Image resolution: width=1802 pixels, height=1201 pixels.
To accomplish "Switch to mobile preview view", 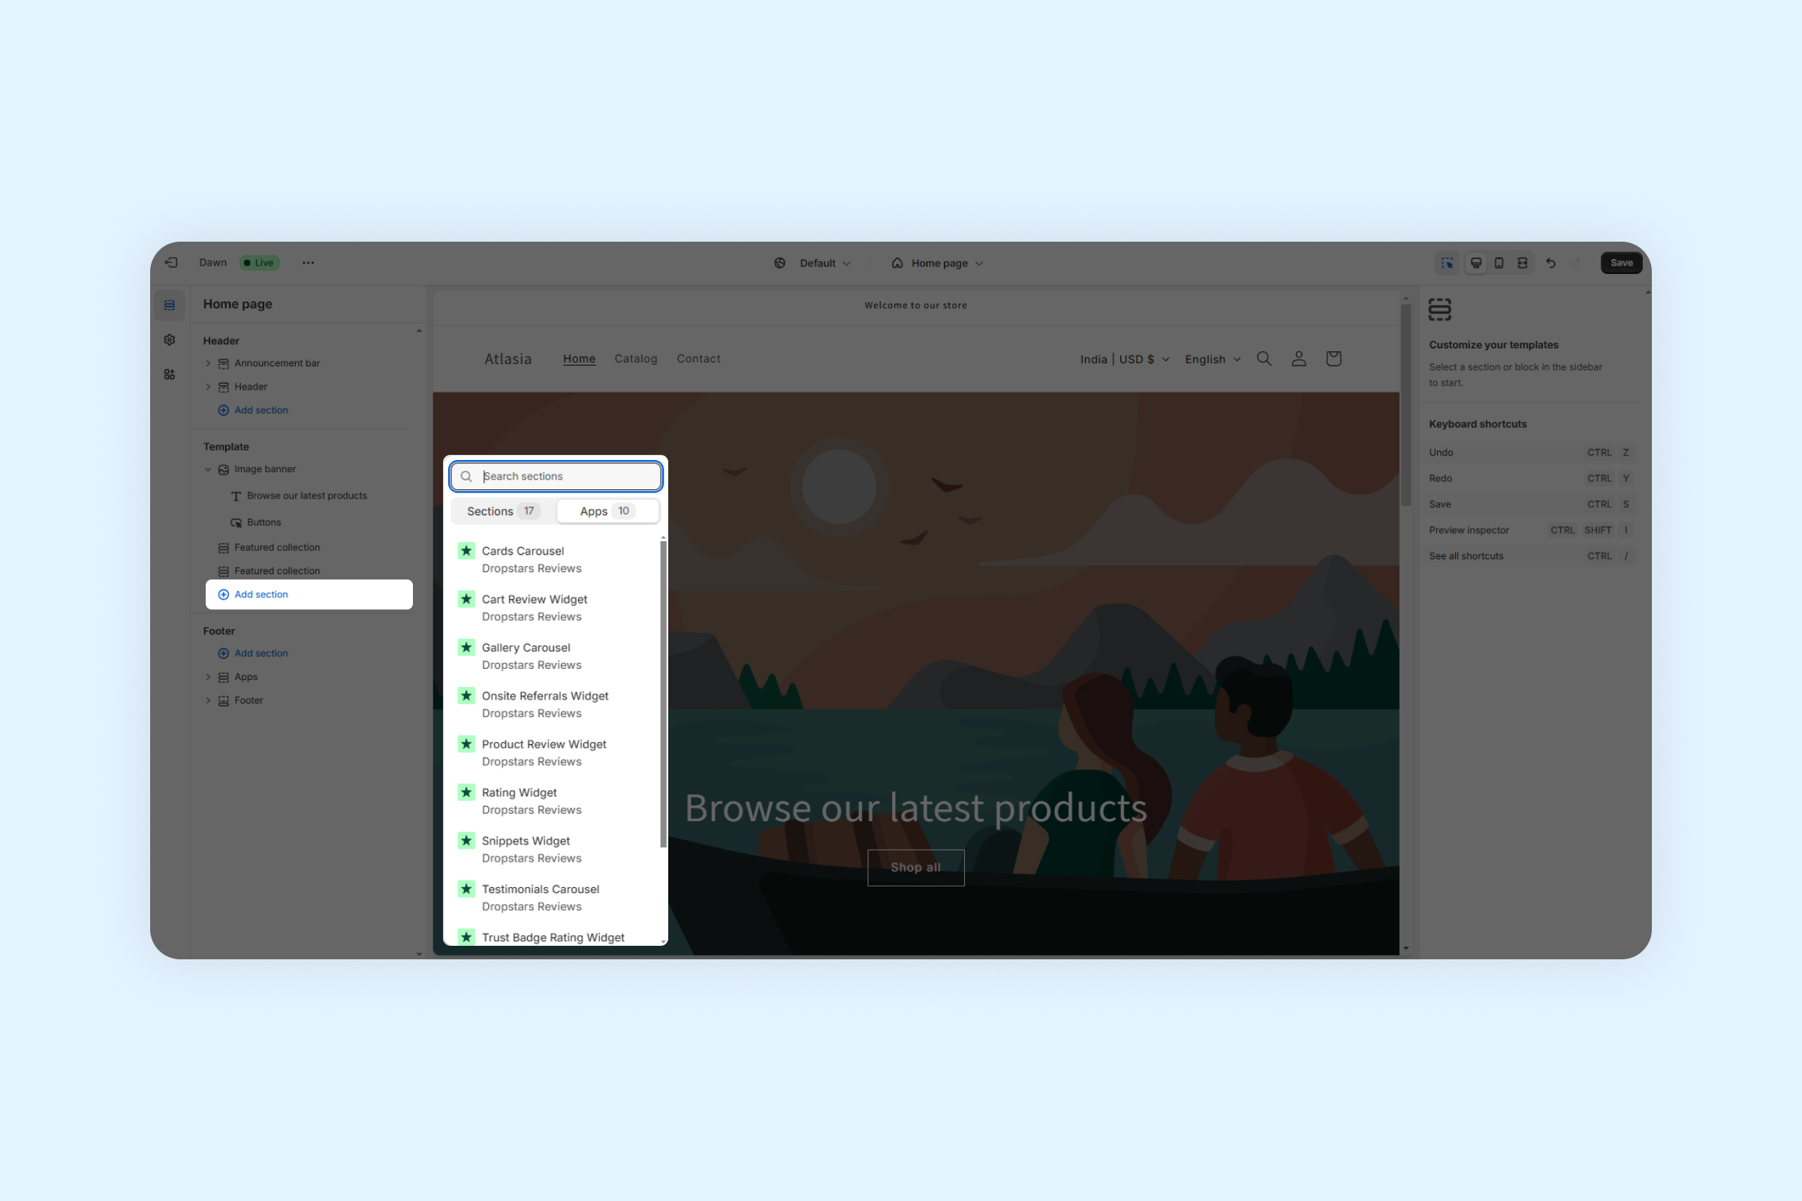I will (1499, 263).
